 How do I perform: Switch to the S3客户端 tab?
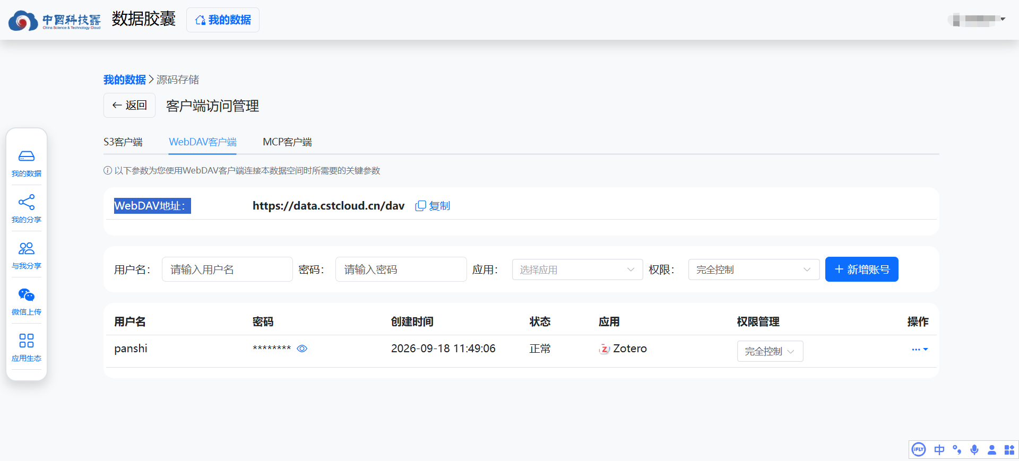(x=123, y=142)
